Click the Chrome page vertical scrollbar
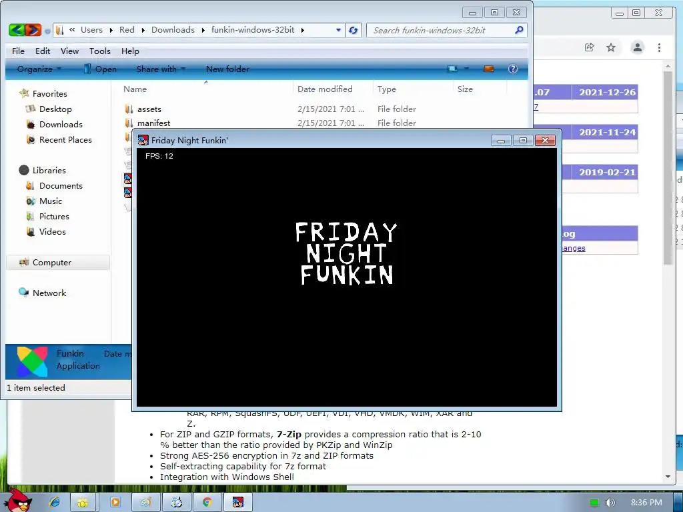 click(x=668, y=167)
